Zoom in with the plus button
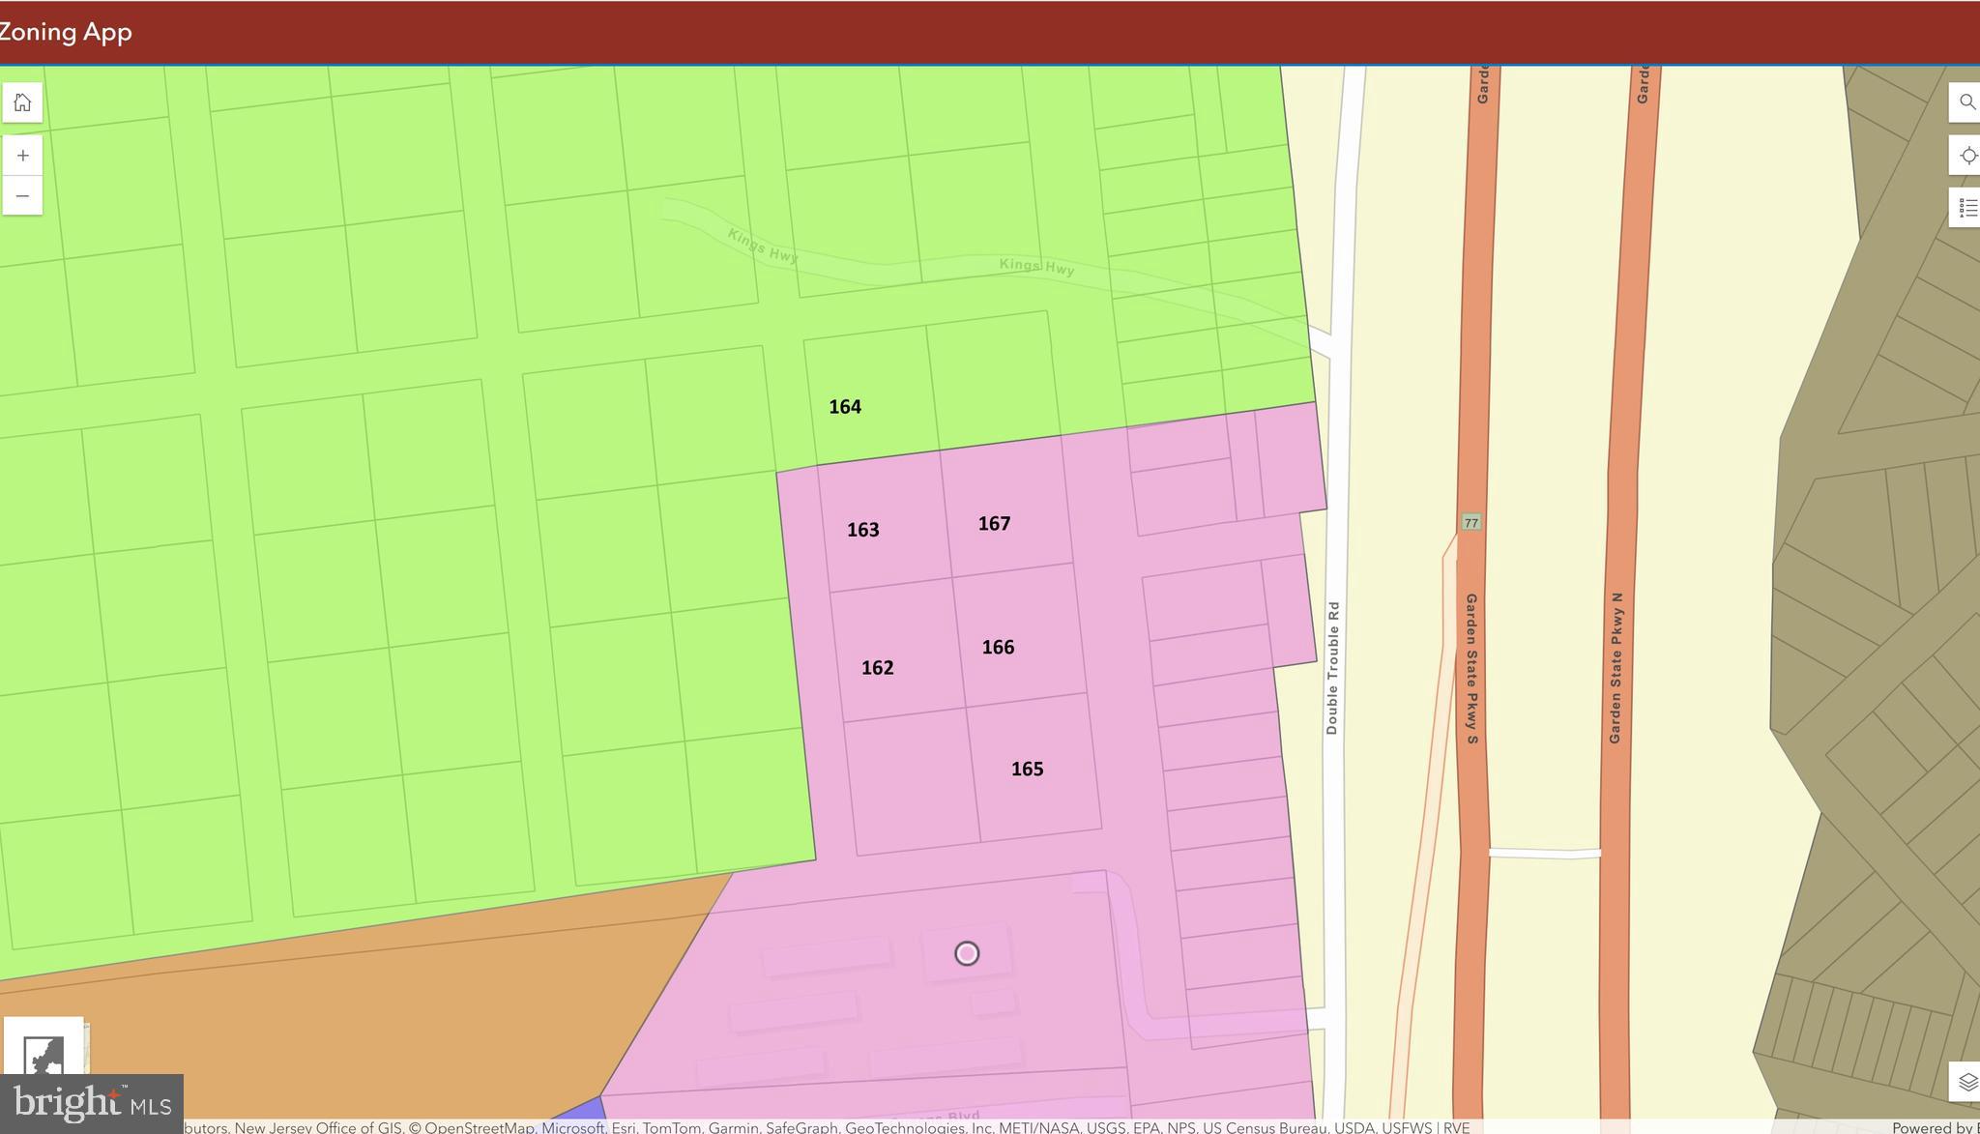Screen dimensions: 1980x1134 click(x=22, y=156)
